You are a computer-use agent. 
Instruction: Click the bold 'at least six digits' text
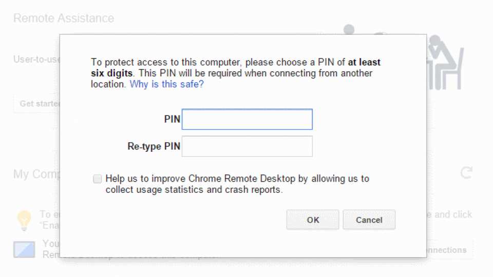tap(236, 68)
